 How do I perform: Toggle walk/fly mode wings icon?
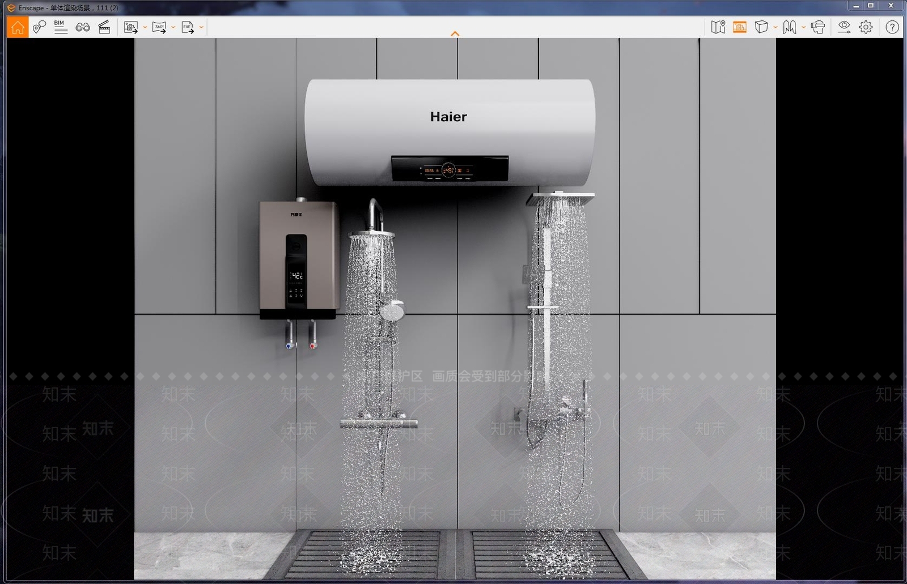click(789, 27)
